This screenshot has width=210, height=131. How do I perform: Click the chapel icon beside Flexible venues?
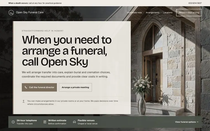click(74, 122)
